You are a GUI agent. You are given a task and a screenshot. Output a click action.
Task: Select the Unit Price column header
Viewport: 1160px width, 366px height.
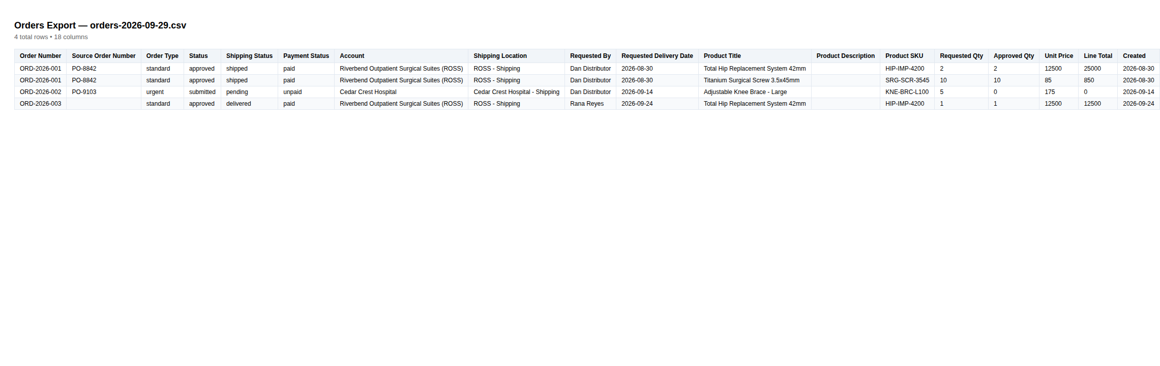point(1059,56)
